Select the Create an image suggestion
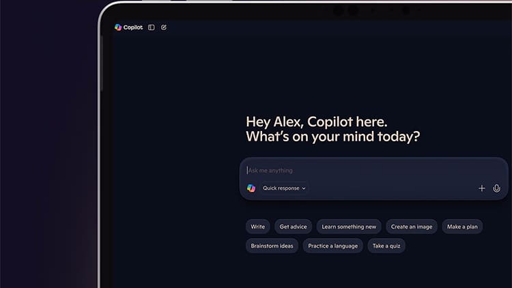512x288 pixels. click(x=412, y=227)
